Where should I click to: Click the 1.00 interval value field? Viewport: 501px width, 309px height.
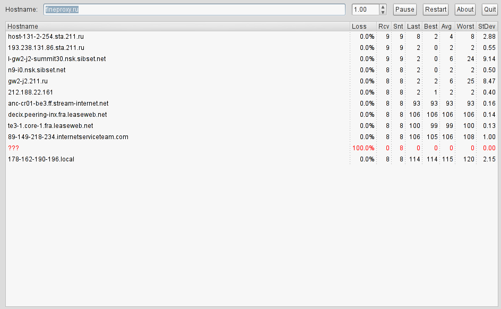tap(366, 10)
